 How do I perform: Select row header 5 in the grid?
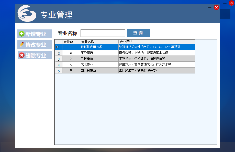pos(59,70)
